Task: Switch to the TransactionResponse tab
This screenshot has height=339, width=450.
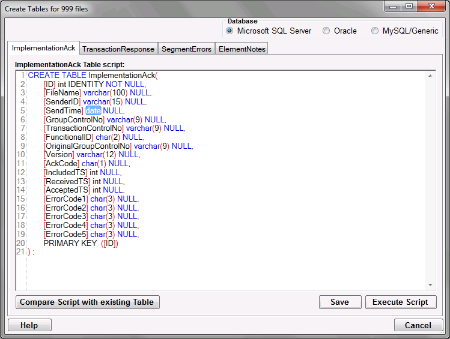Action: [x=118, y=49]
